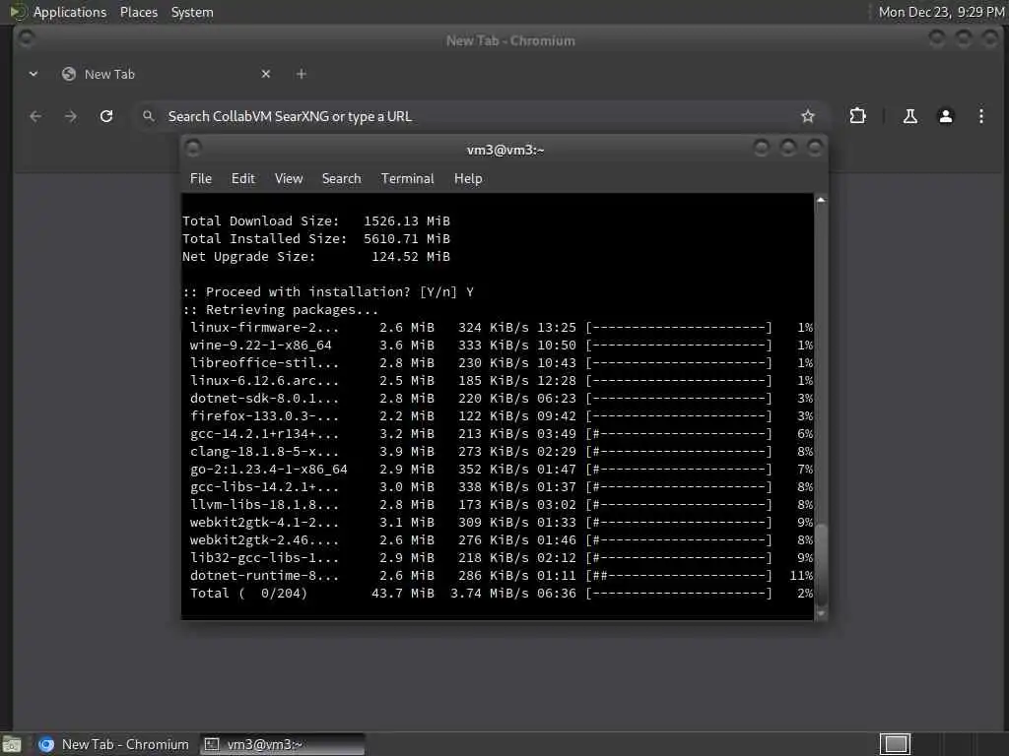This screenshot has height=756, width=1009.
Task: Open the System menu
Action: [192, 12]
